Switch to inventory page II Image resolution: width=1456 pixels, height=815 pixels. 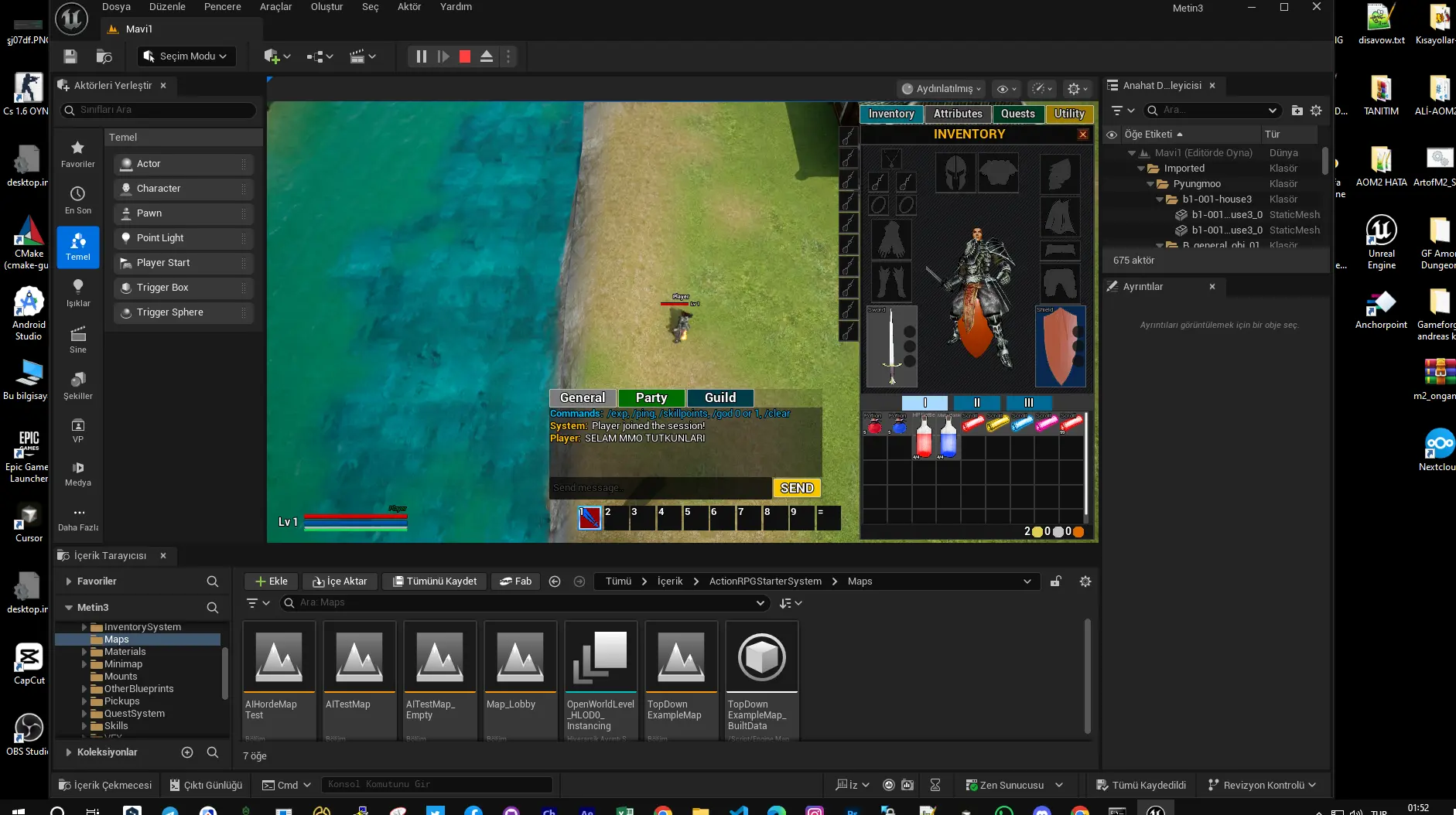pos(977,402)
